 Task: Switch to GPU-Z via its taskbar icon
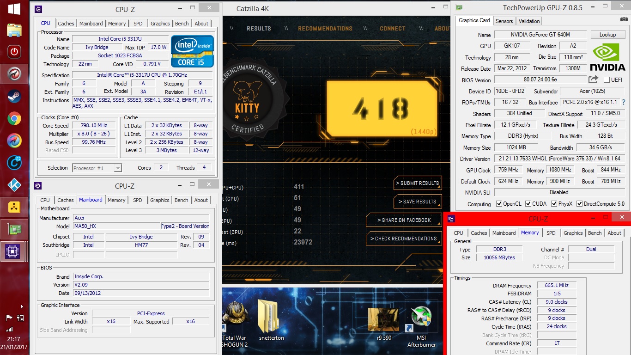pos(14,229)
